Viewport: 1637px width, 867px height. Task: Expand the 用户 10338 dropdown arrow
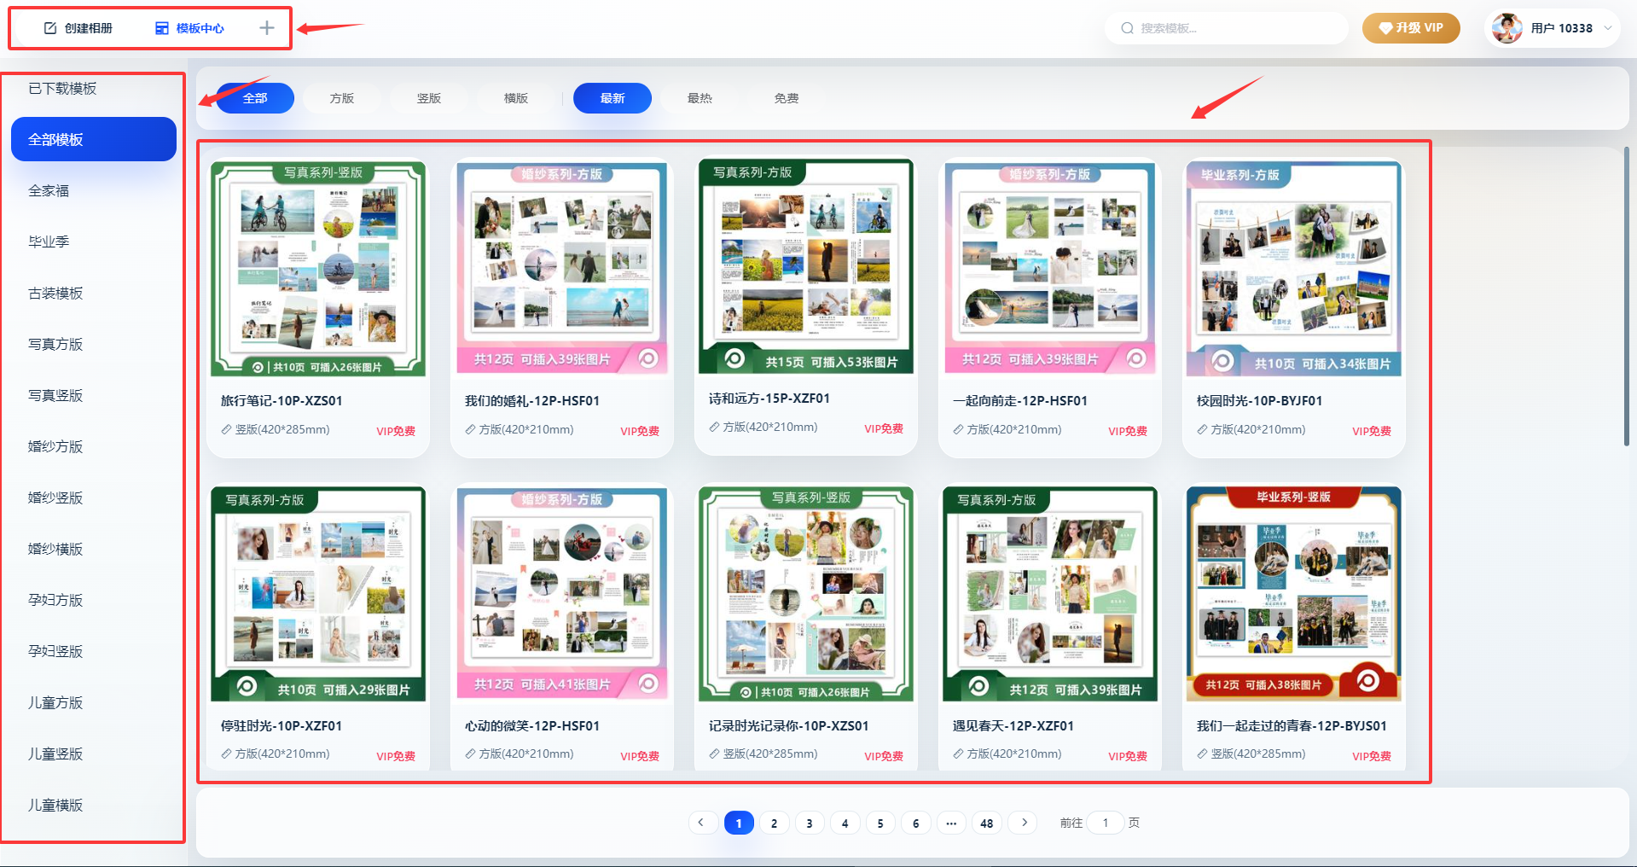(1608, 28)
